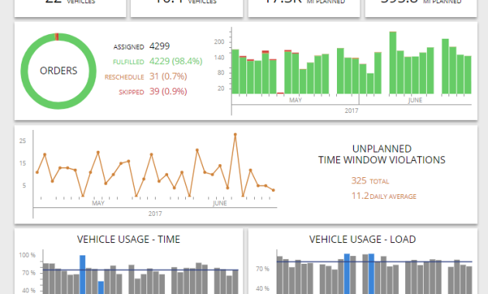Click the tiny red-only bar in May orders
Viewport: 488px width, 294px height.
click(280, 93)
